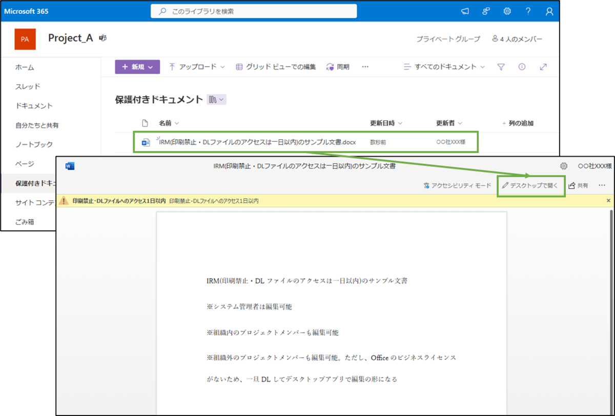Open the 更新者 column dropdown

click(x=449, y=123)
